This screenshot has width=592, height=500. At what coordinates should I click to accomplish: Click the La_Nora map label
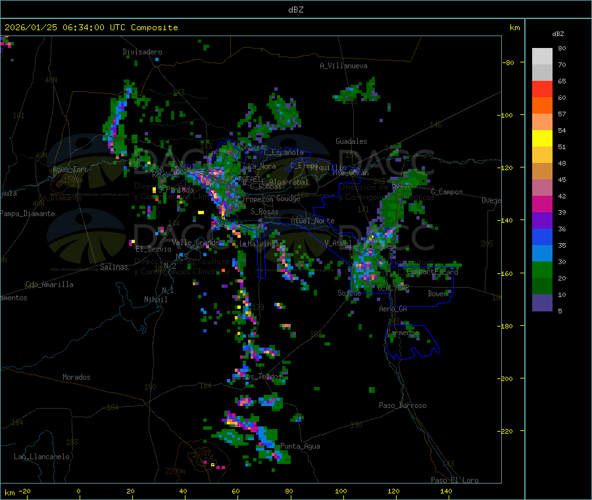pyautogui.click(x=262, y=166)
